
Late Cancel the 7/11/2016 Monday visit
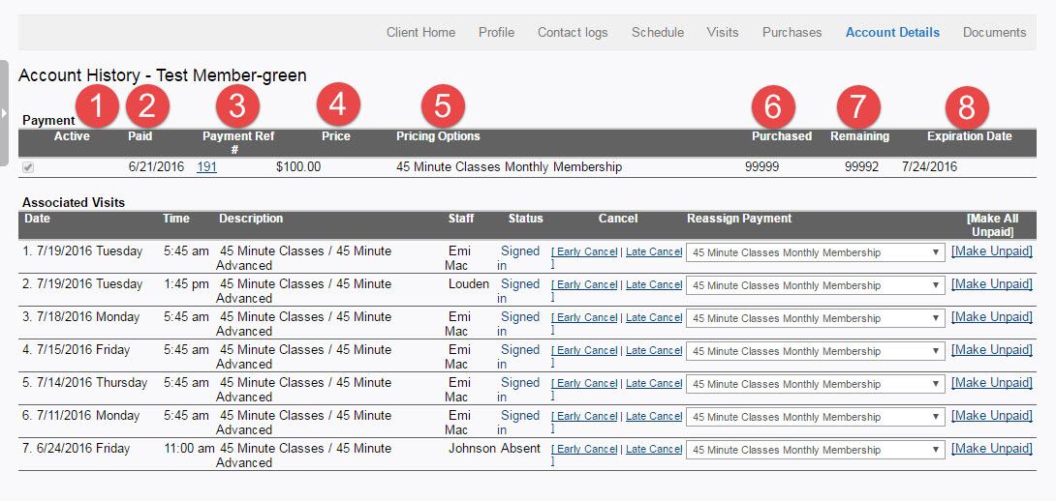click(x=654, y=416)
